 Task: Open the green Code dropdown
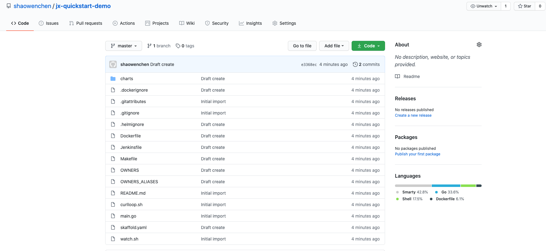point(368,46)
